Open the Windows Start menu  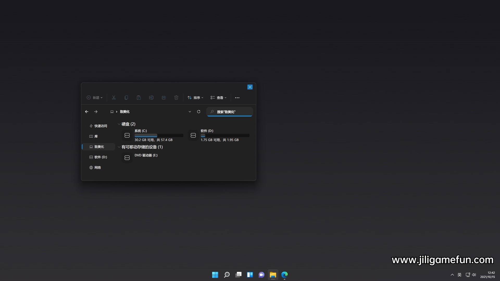[215, 275]
